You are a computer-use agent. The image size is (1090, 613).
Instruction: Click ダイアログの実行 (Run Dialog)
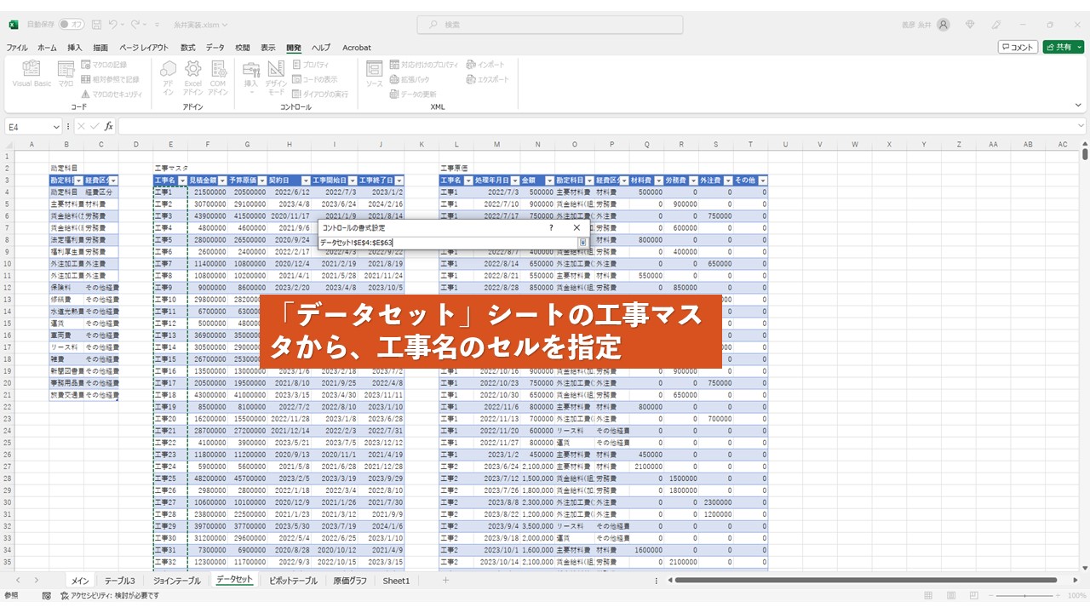319,94
